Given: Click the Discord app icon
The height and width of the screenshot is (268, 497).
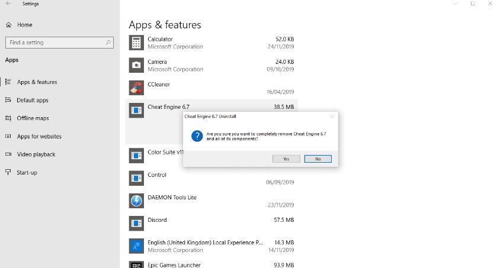Looking at the screenshot, I should click(x=136, y=224).
